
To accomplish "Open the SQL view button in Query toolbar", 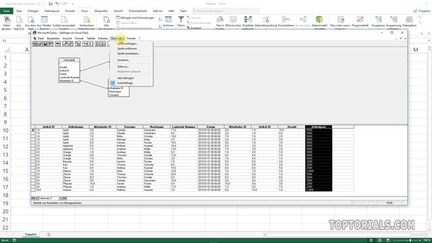I will tap(57, 44).
